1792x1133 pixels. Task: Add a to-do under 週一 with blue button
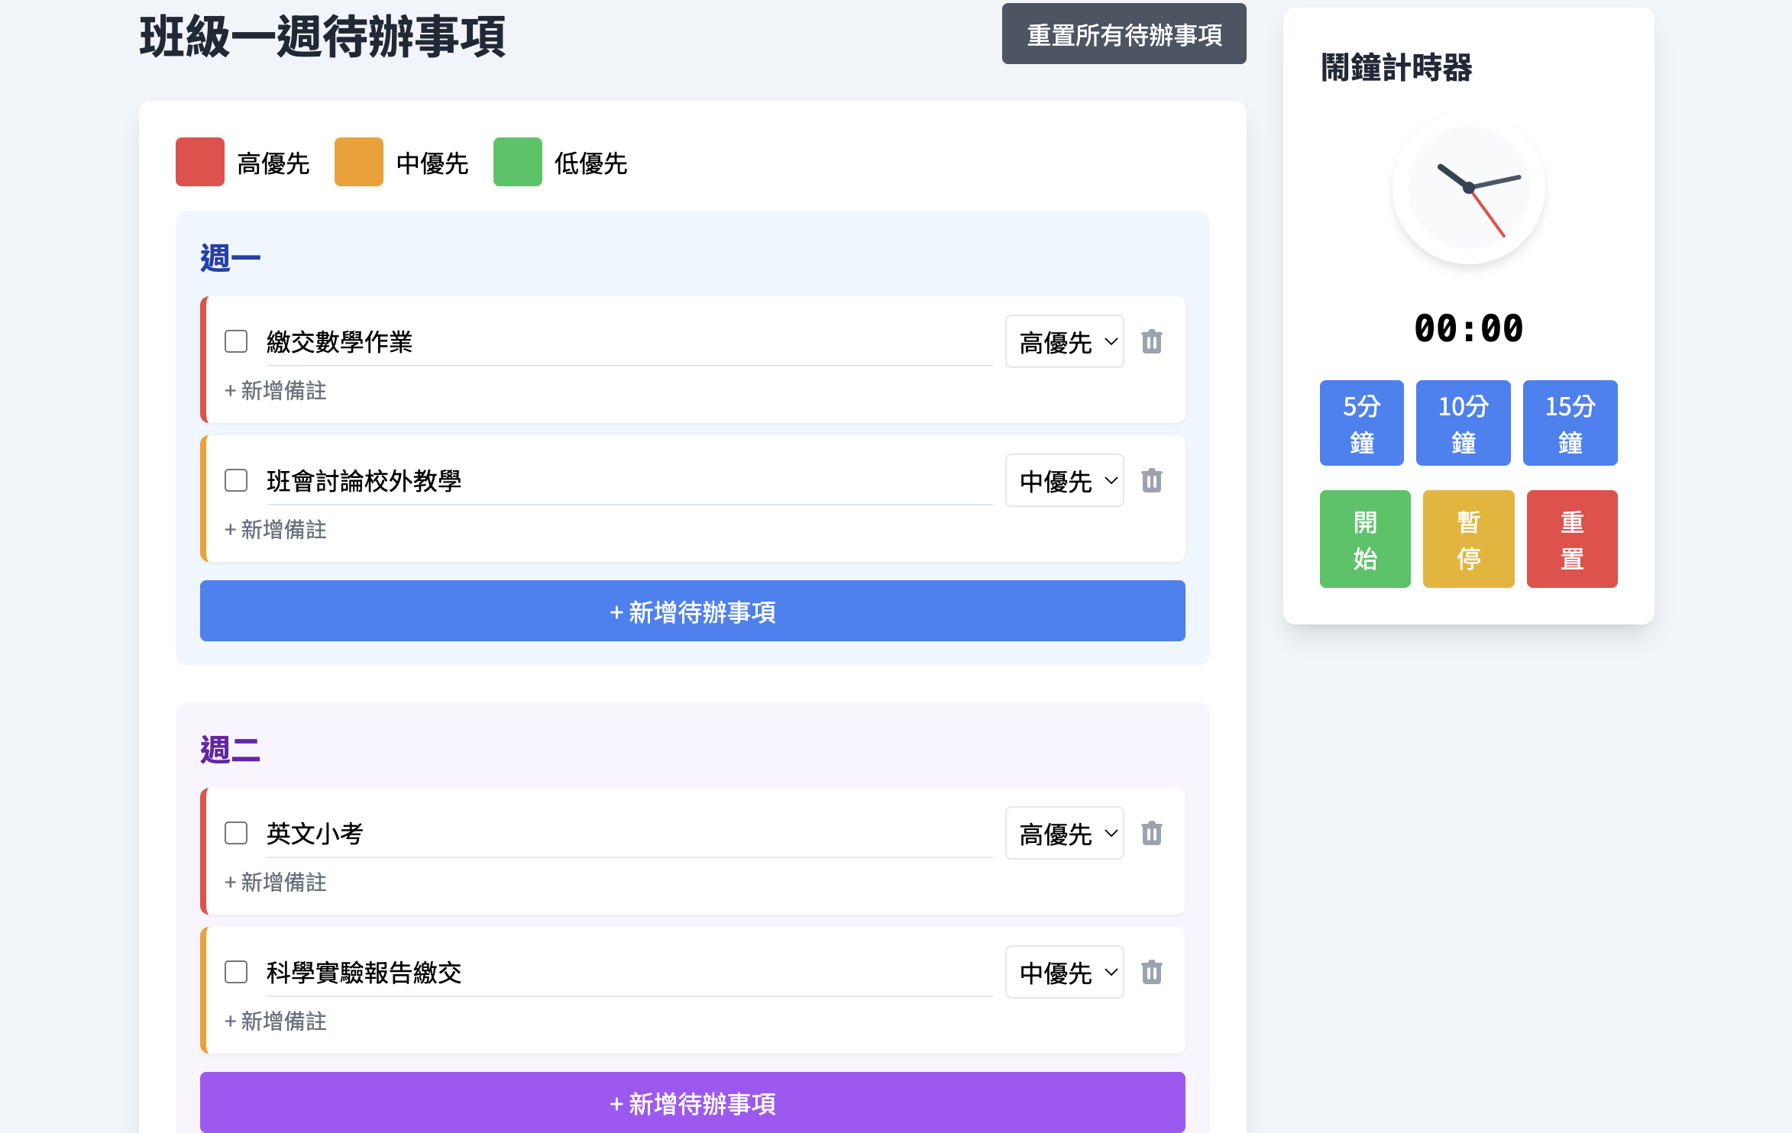(x=692, y=611)
